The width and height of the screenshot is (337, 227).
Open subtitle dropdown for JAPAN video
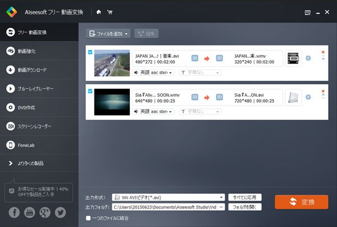click(x=200, y=72)
